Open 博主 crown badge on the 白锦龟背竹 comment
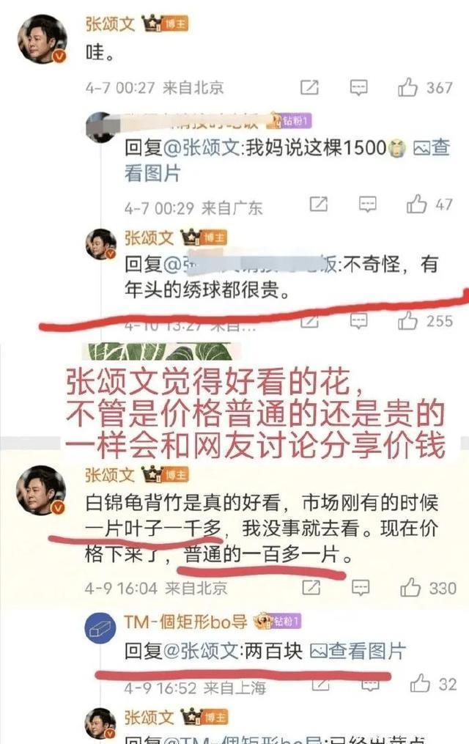The width and height of the screenshot is (469, 744). 165,474
